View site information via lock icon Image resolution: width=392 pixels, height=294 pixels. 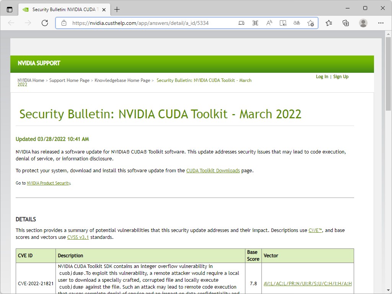coord(64,23)
